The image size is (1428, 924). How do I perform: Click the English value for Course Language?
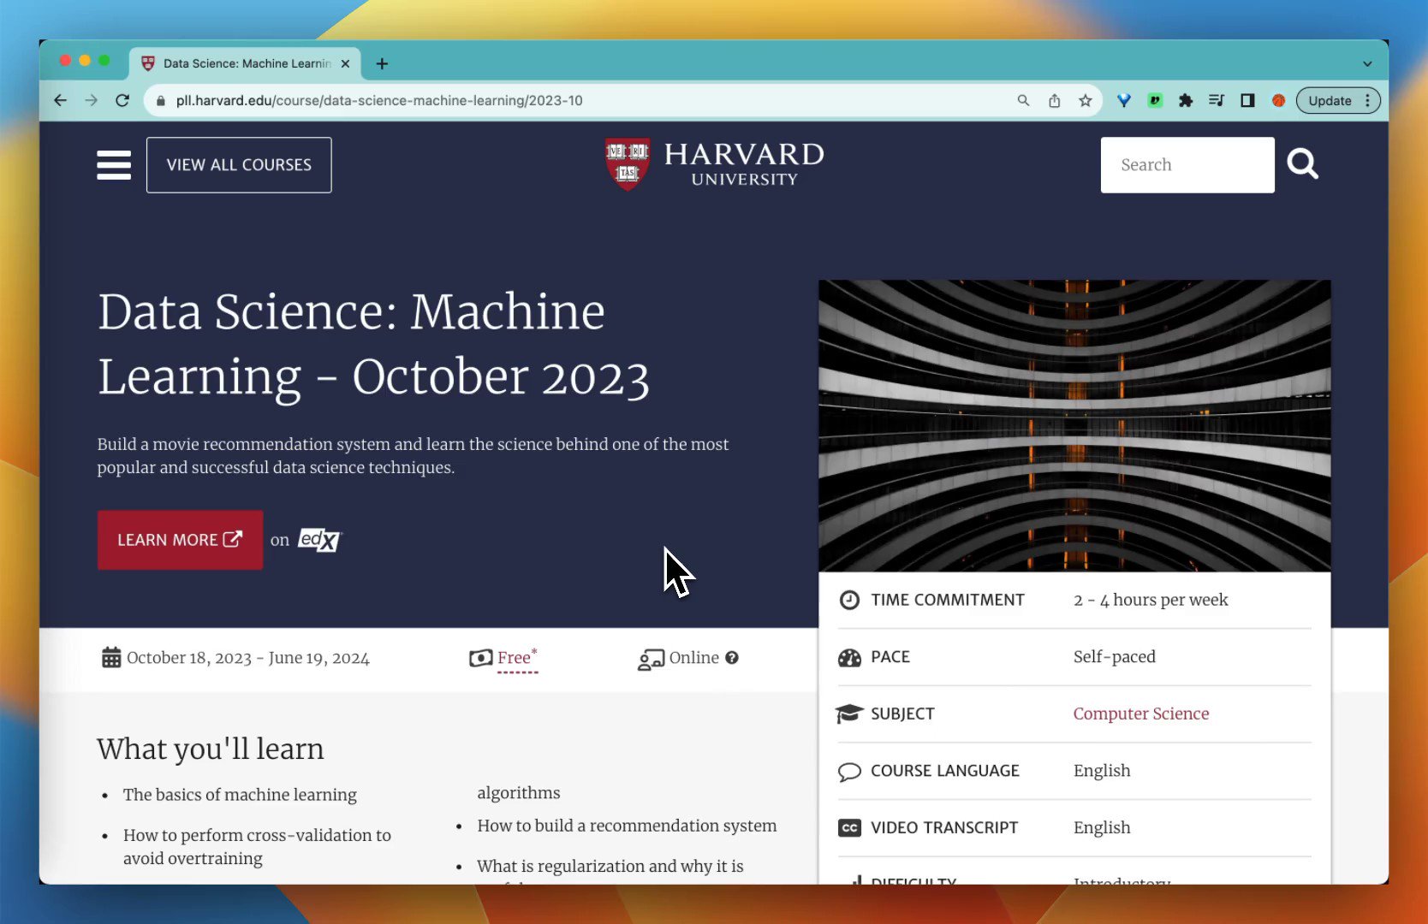coord(1102,771)
